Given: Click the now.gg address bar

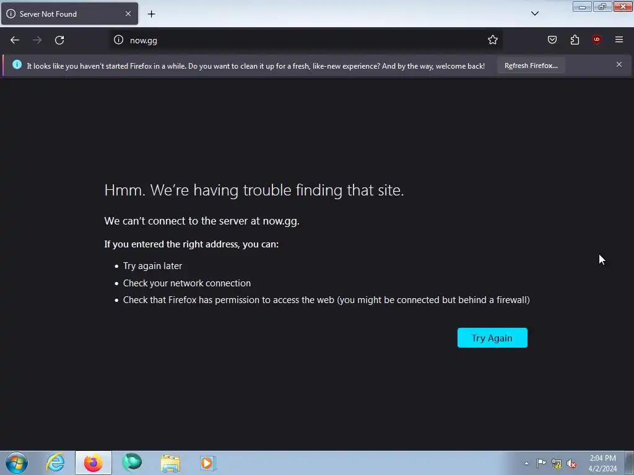Looking at the screenshot, I should coord(307,40).
